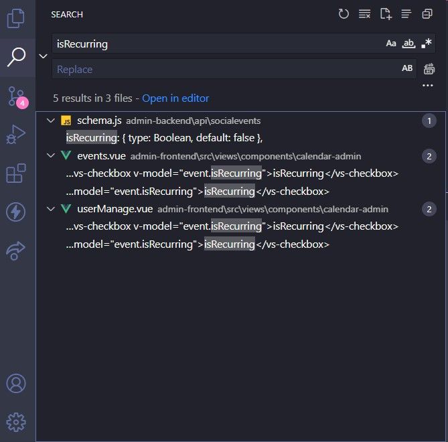Open the Extensions view
This screenshot has height=442, width=448.
click(x=16, y=173)
